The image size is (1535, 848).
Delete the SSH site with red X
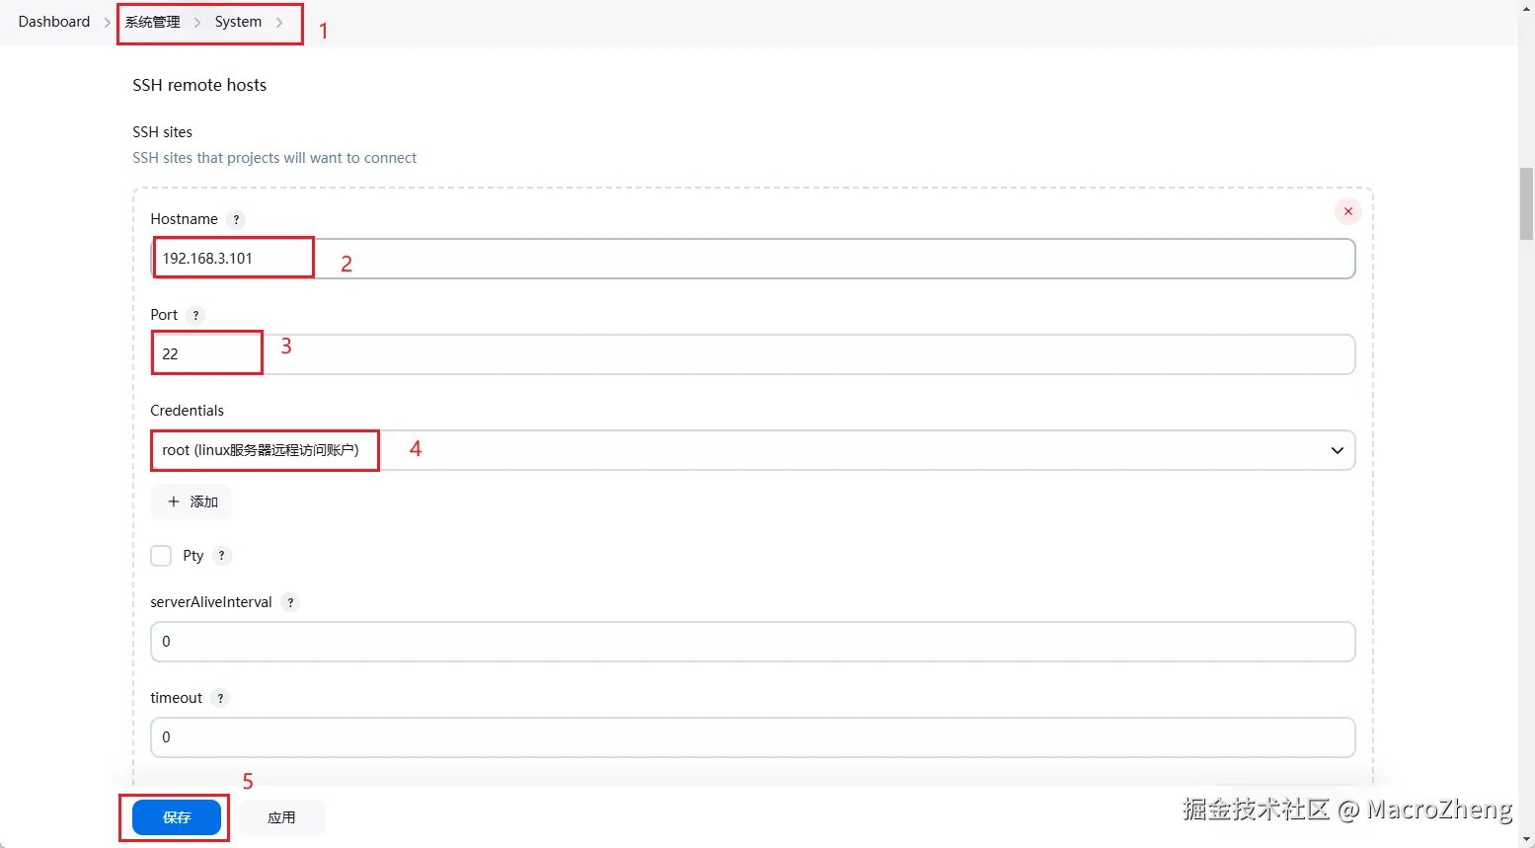pos(1347,211)
